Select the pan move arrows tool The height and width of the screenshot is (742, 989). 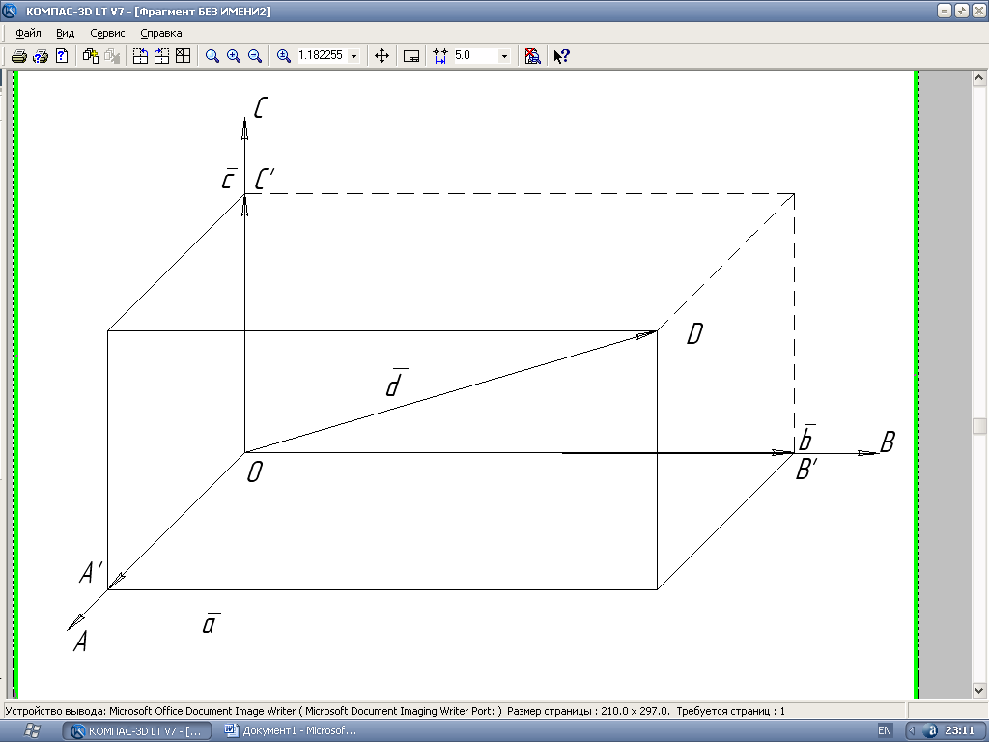pos(381,56)
